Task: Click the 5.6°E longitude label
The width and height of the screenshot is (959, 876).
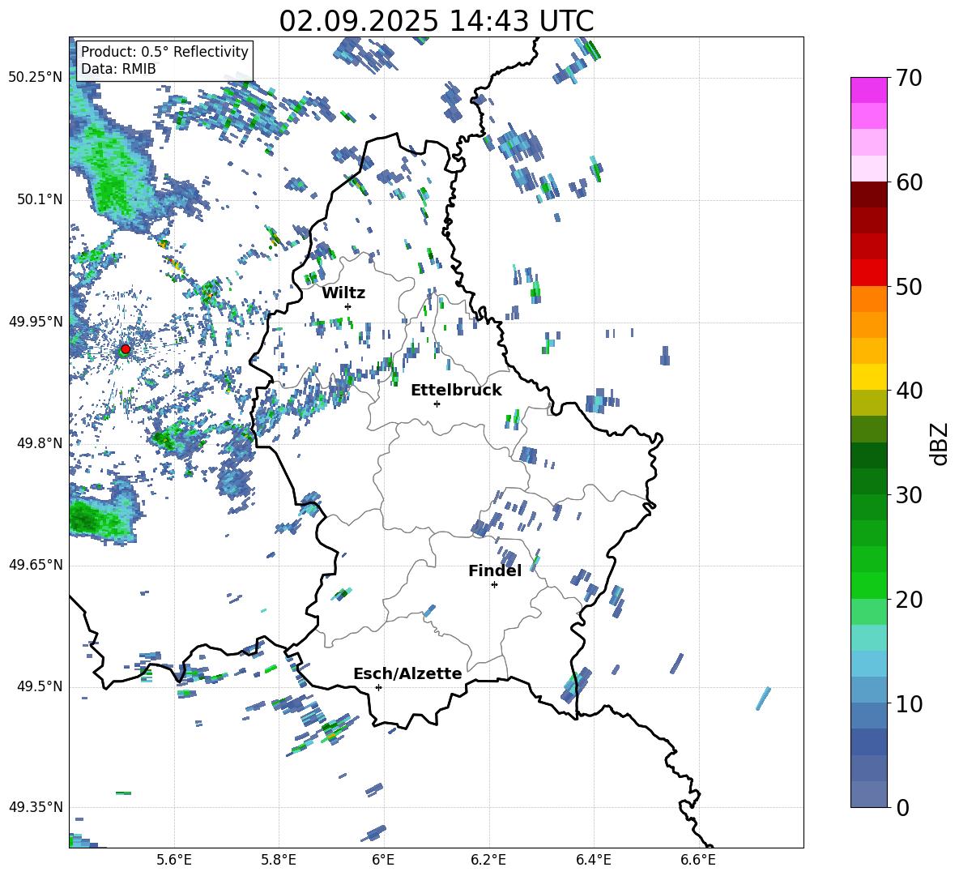Action: [174, 860]
